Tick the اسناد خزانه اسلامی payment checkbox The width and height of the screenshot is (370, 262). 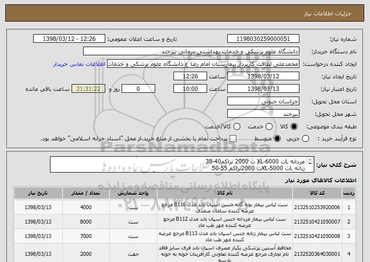(233, 139)
